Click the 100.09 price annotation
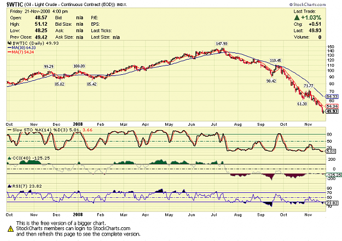Image resolution: width=342 pixels, height=241 pixels. click(x=79, y=66)
